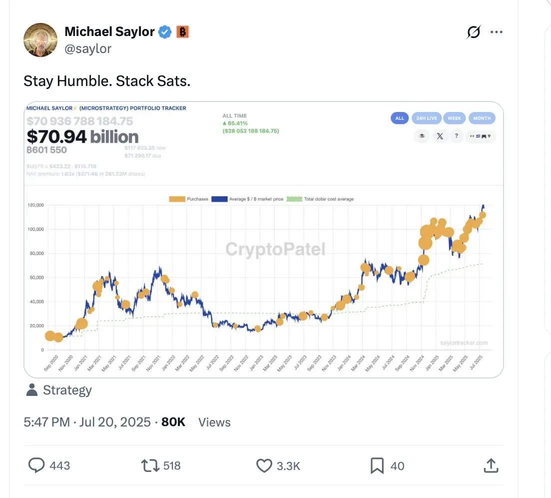Like the tweet with heart icon
551x498 pixels.
click(x=264, y=465)
